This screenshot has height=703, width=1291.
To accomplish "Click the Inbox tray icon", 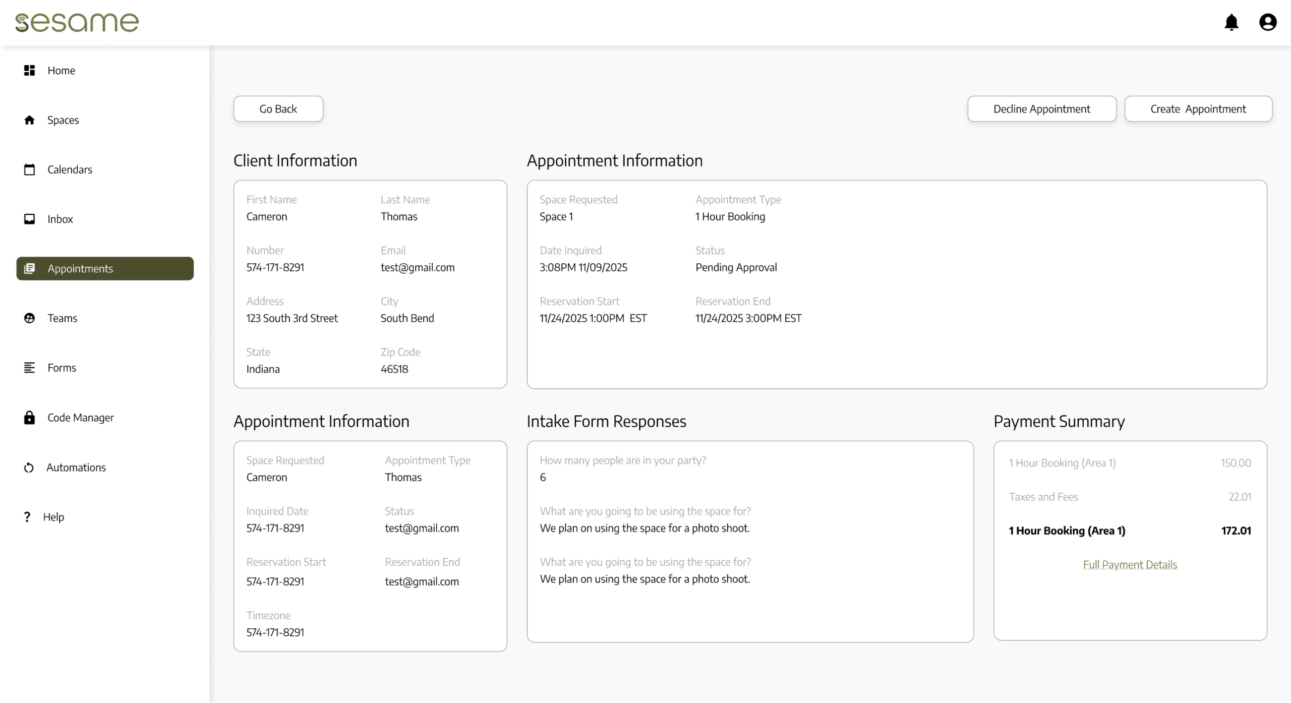I will 29,219.
